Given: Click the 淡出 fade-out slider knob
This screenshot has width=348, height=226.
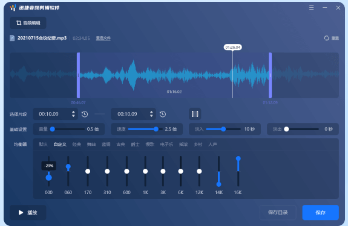Looking at the screenshot, I should 286,129.
